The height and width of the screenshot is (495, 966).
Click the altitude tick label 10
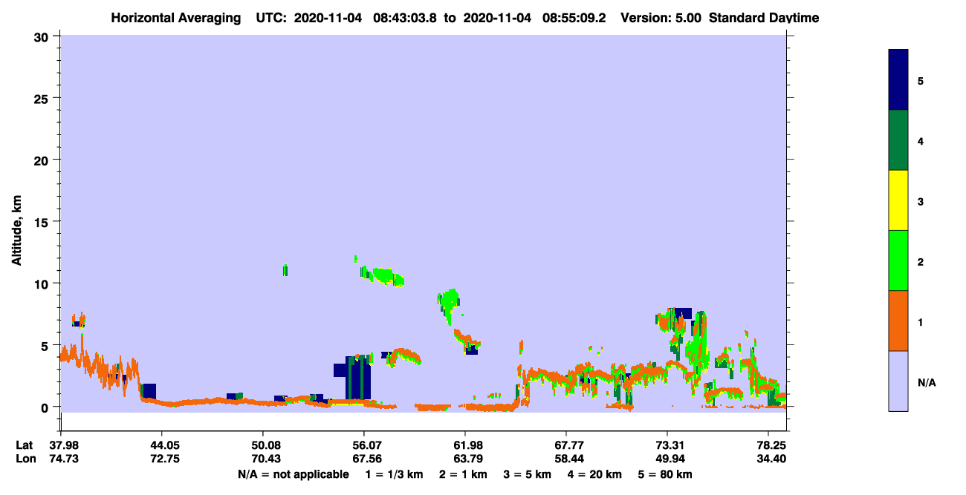tap(43, 283)
